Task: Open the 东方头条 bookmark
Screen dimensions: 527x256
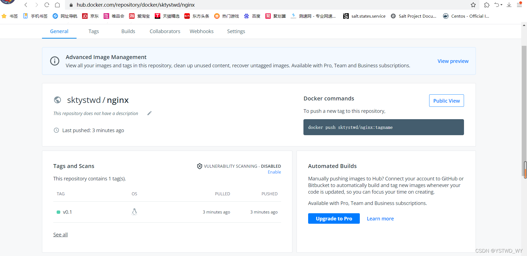Action: click(x=197, y=16)
